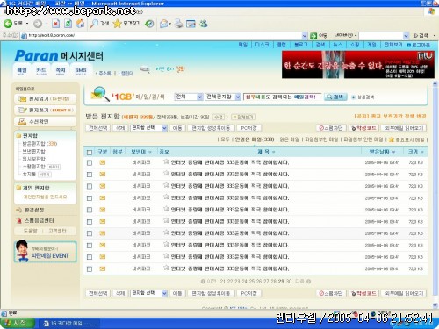Switch to the 카드 tab
This screenshot has height=329, width=439.
point(41,71)
